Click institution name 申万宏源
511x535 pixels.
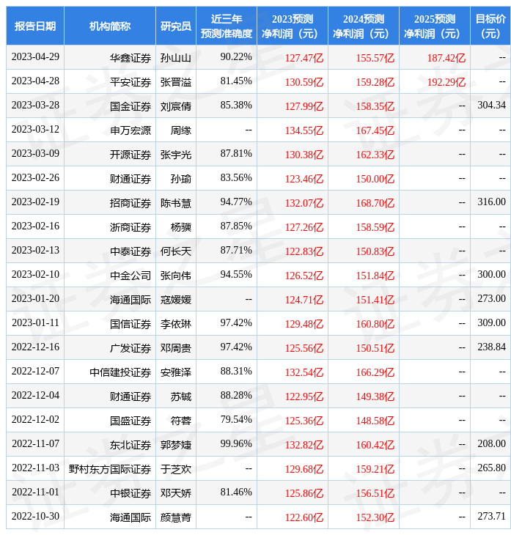(x=130, y=130)
